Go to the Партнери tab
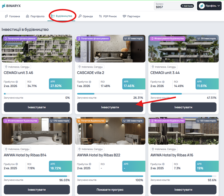The width and height of the screenshot is (224, 196). pyautogui.click(x=131, y=16)
